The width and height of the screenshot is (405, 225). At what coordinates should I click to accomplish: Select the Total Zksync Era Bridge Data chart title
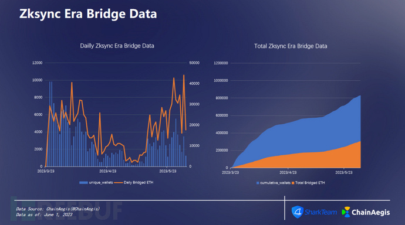click(291, 46)
